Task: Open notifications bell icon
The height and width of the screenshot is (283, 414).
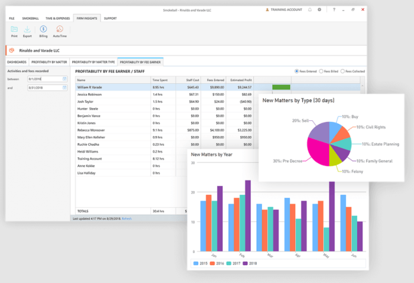Action: pyautogui.click(x=310, y=10)
